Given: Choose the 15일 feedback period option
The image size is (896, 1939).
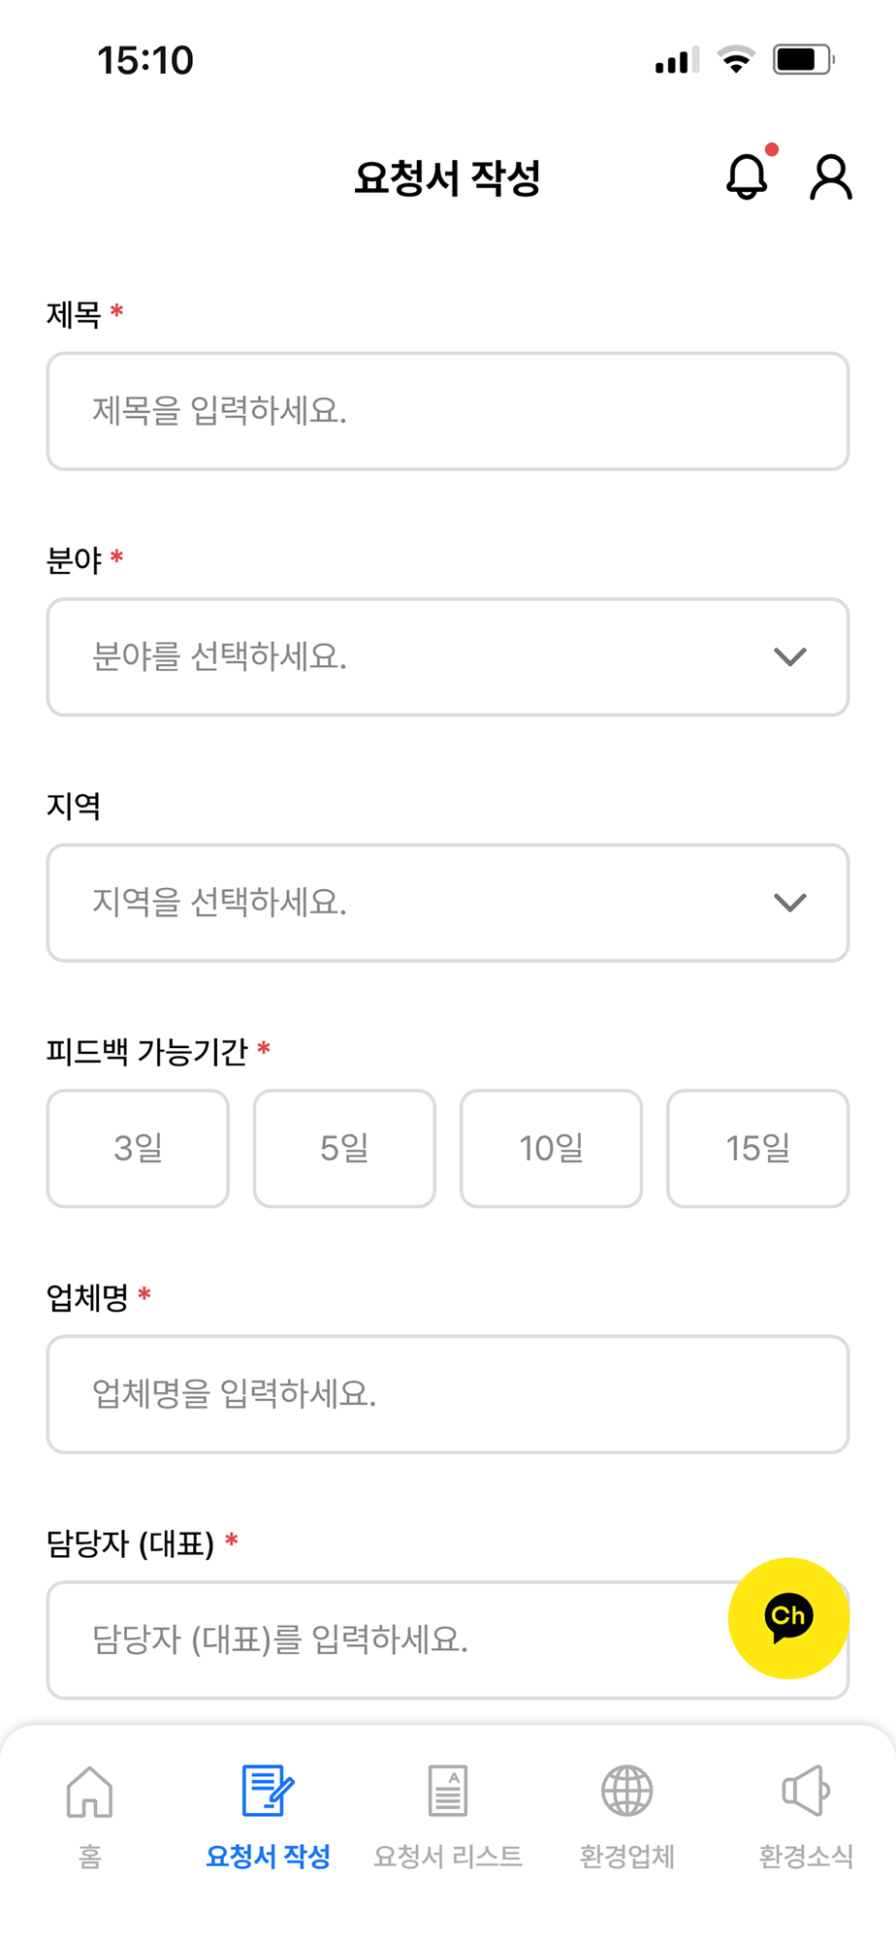Looking at the screenshot, I should pos(757,1148).
